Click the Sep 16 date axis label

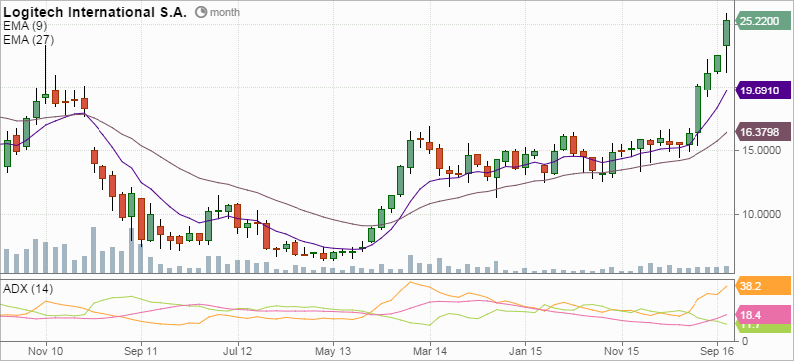coord(717,350)
